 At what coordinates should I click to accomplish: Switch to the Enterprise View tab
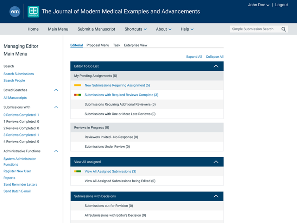(x=135, y=45)
